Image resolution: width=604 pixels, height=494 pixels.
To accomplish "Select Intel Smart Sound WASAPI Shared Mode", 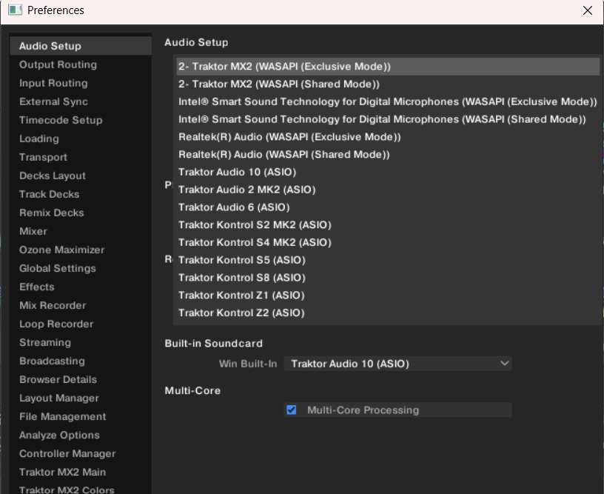I will pos(388,119).
